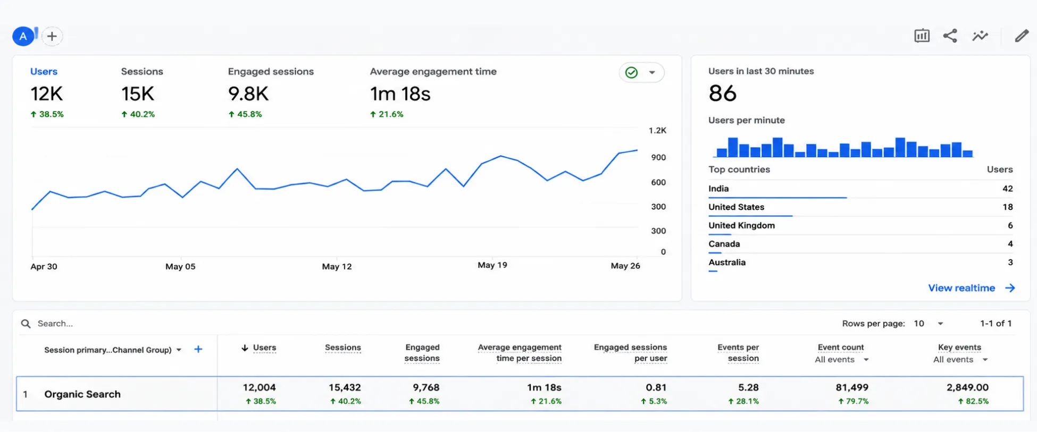Sort by Key events column header
This screenshot has height=432, width=1037.
[959, 347]
